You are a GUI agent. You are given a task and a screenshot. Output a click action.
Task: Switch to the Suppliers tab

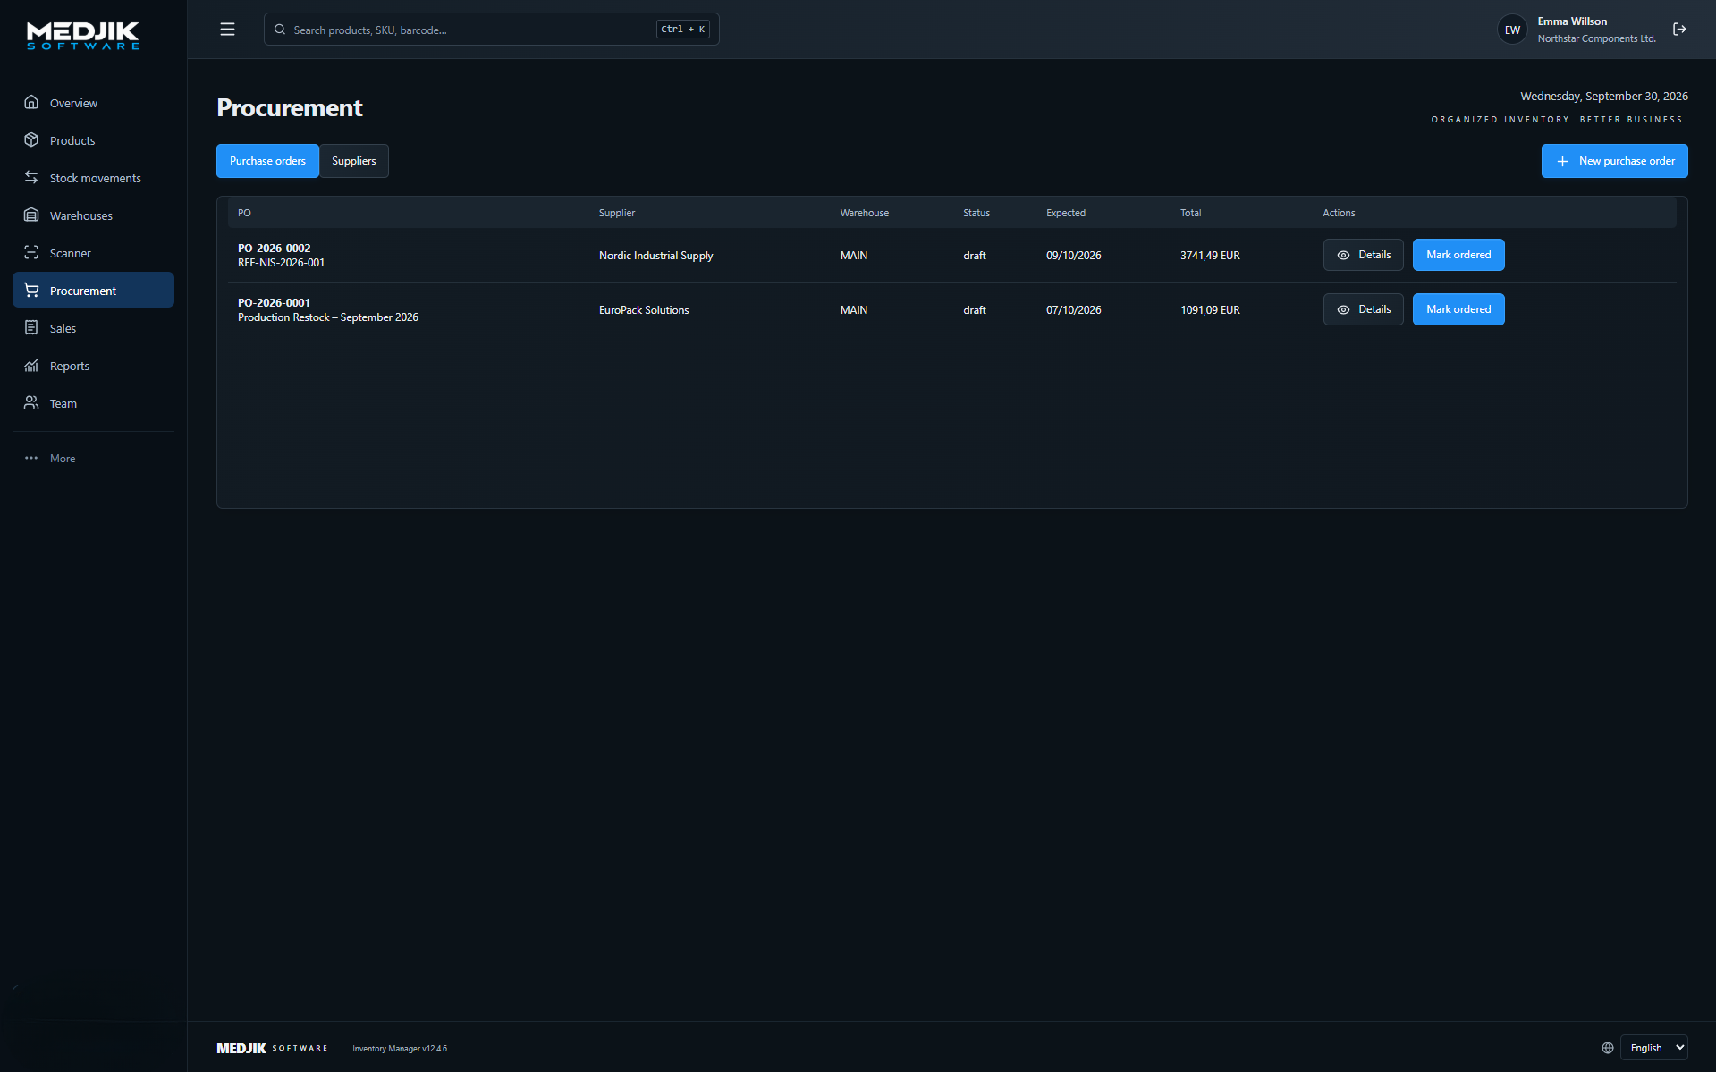(x=354, y=161)
